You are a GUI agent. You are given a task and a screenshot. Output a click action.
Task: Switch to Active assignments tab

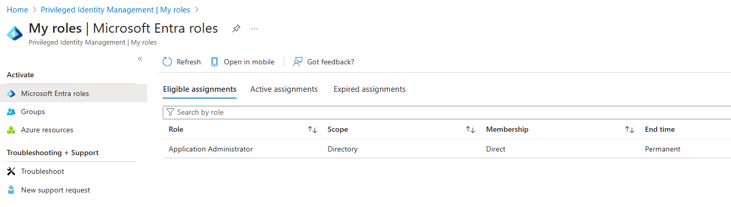pyautogui.click(x=284, y=89)
